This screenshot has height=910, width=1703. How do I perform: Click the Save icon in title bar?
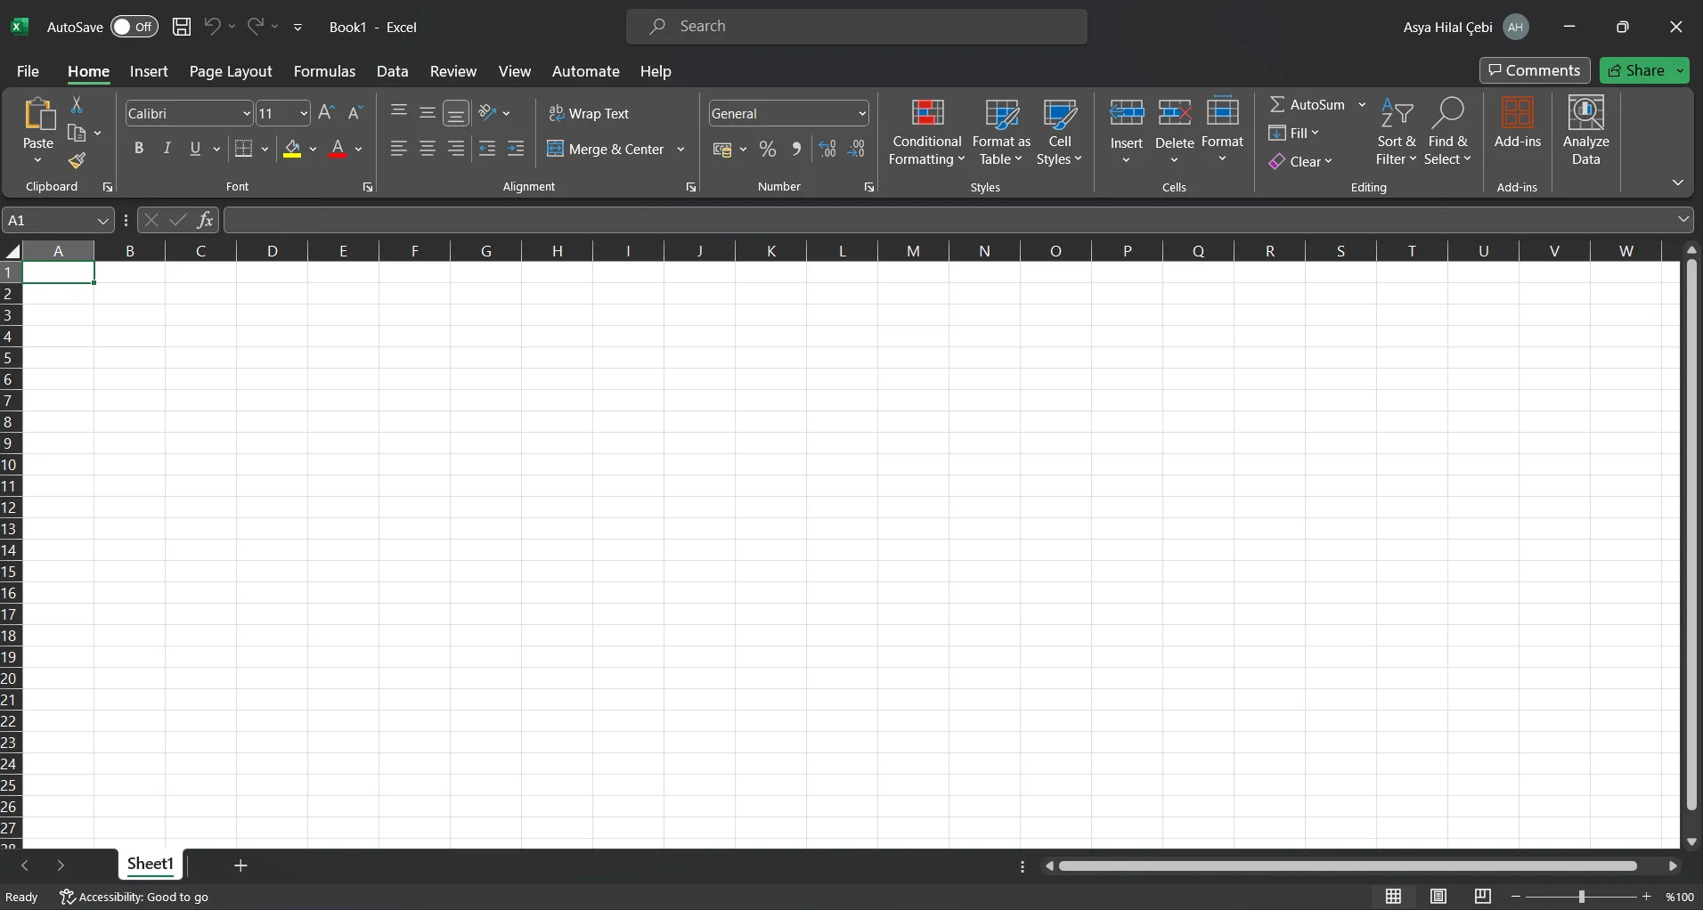[x=182, y=27]
